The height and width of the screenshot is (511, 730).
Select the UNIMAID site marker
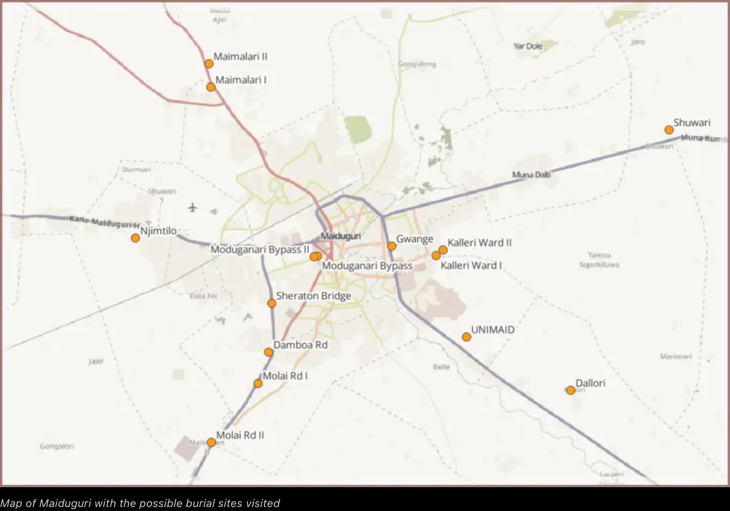466,337
